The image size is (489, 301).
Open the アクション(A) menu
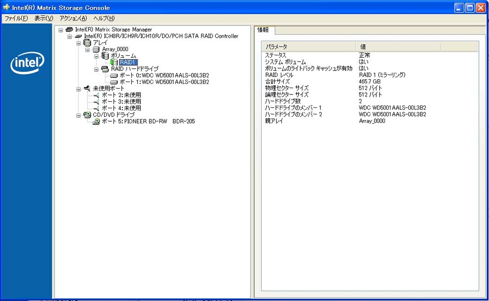pyautogui.click(x=73, y=19)
